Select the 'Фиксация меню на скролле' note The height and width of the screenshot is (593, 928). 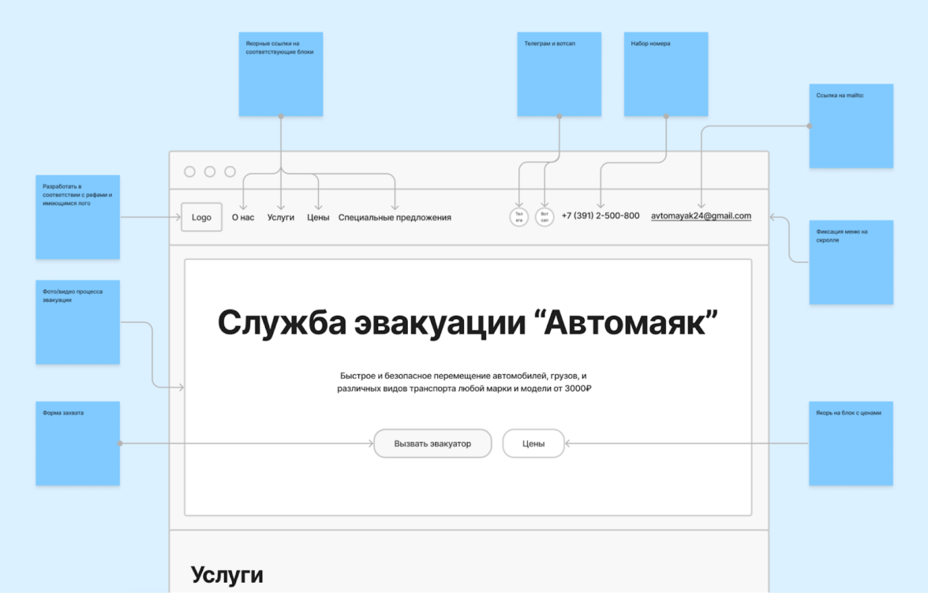(851, 262)
